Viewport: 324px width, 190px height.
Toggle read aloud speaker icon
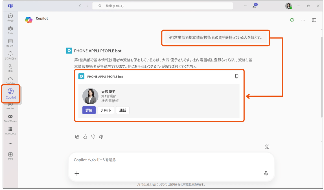101,136
